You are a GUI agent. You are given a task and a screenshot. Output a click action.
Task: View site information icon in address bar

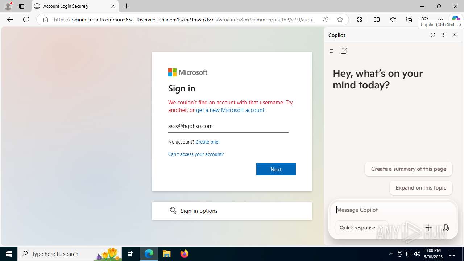(x=45, y=20)
